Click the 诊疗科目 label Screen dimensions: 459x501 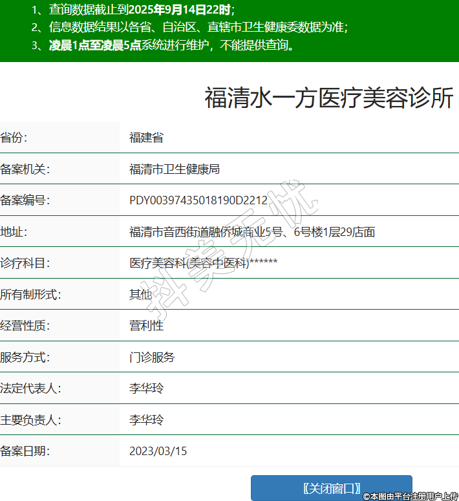[x=25, y=263]
